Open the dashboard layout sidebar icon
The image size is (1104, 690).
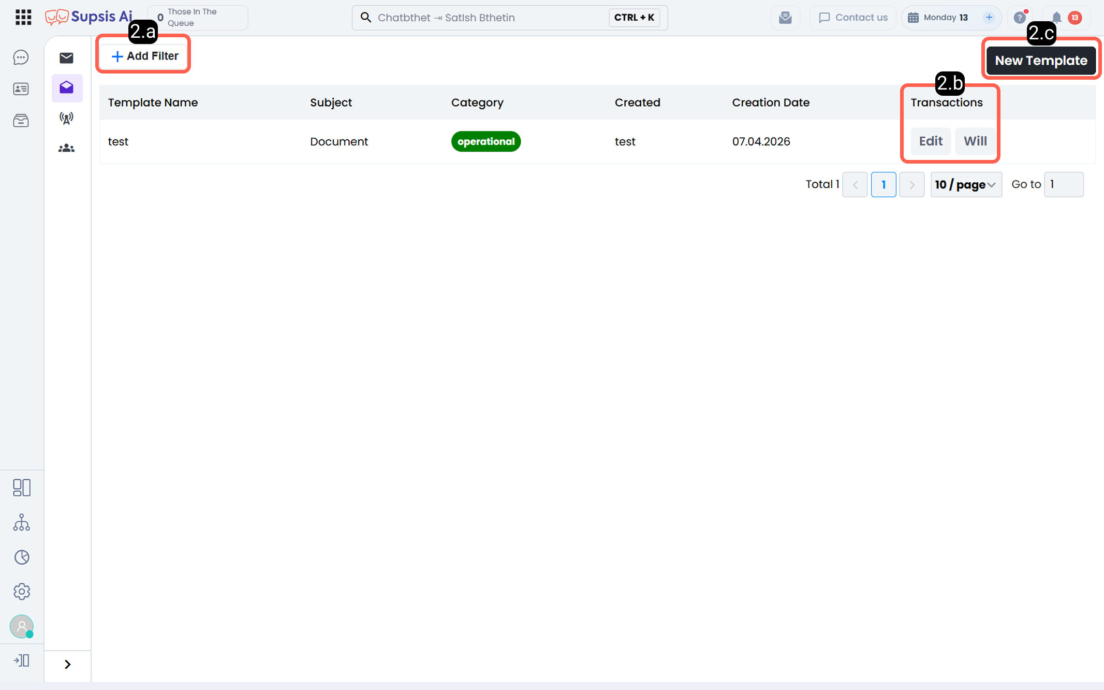click(x=22, y=488)
